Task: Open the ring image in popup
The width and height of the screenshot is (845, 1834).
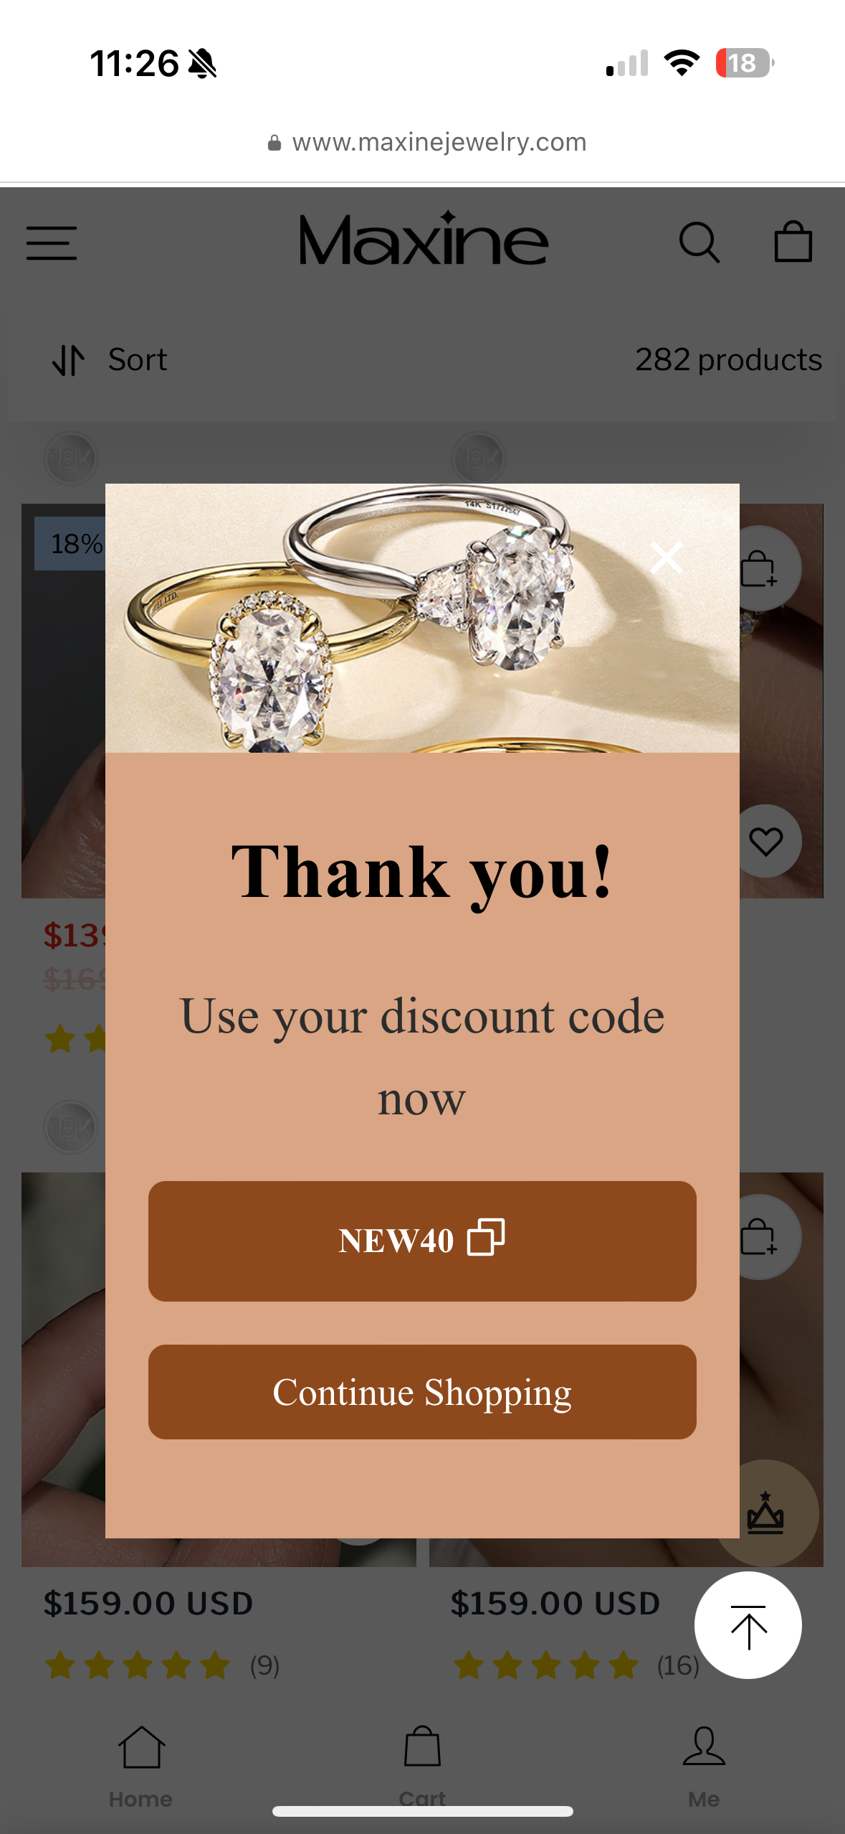Action: (x=422, y=618)
